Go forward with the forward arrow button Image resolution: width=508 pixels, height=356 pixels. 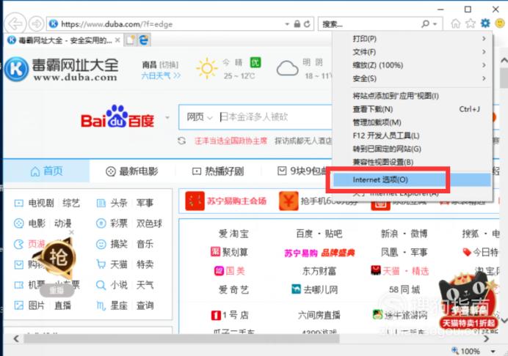coord(36,23)
